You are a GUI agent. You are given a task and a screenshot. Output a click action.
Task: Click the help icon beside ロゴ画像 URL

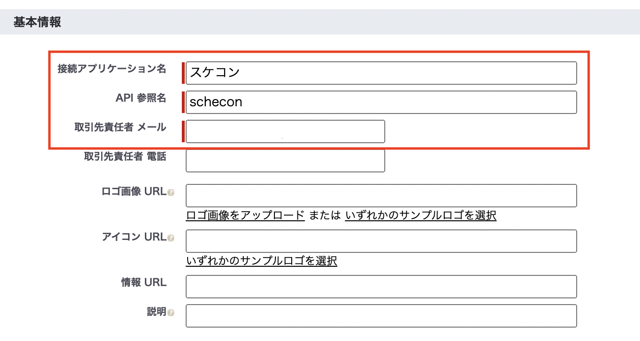(x=171, y=193)
